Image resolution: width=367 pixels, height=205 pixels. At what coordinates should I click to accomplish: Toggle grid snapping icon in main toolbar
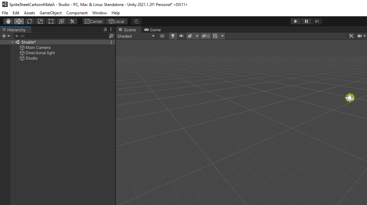(x=137, y=21)
